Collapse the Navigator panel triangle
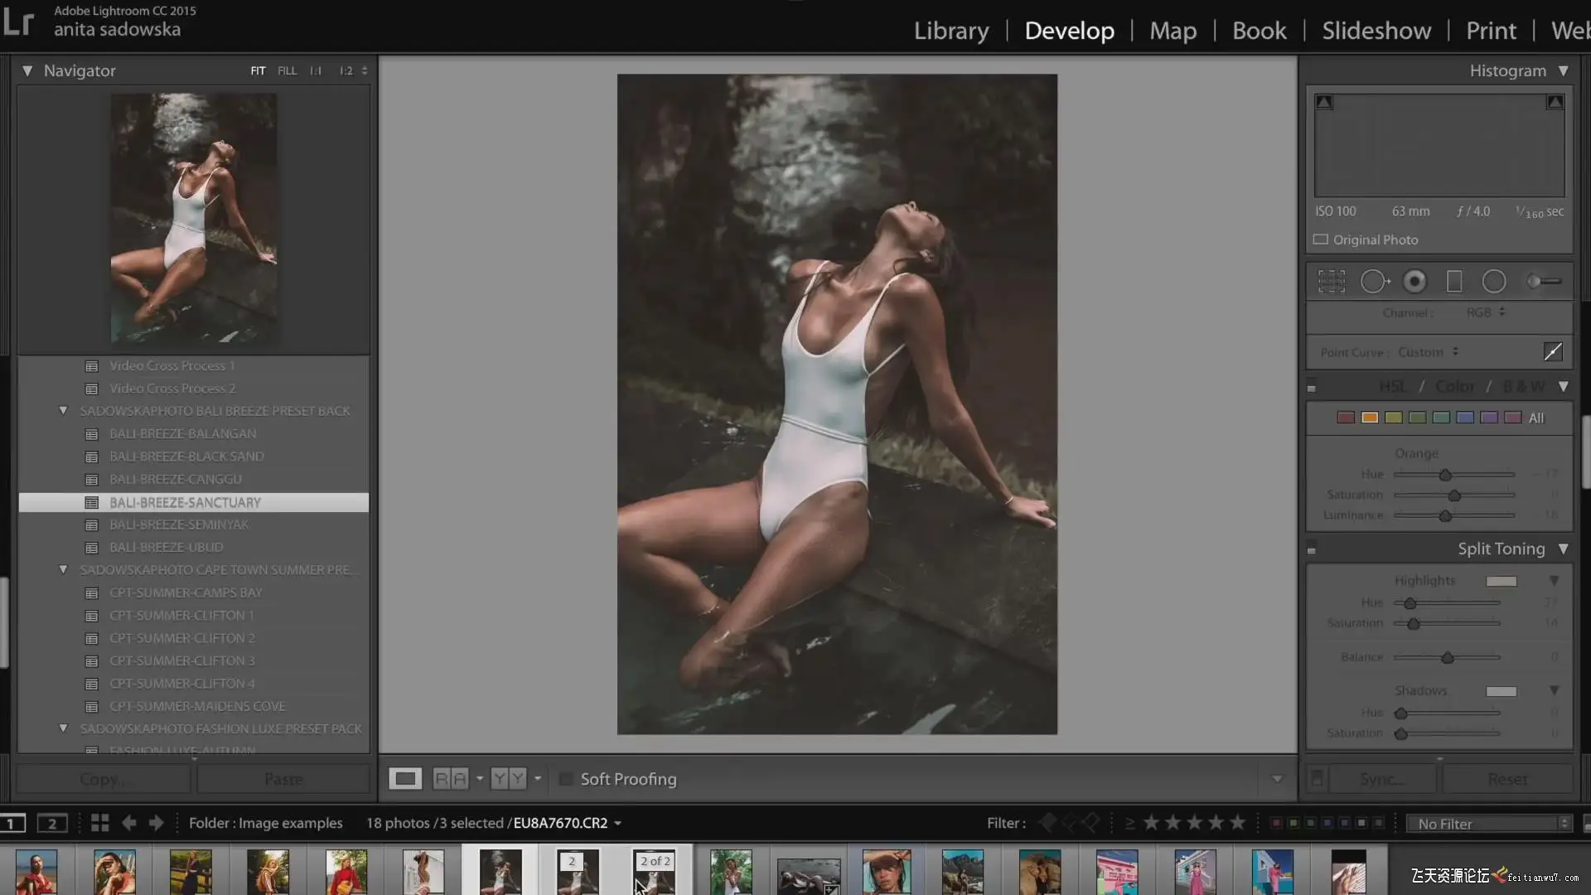The width and height of the screenshot is (1591, 895). [x=27, y=70]
